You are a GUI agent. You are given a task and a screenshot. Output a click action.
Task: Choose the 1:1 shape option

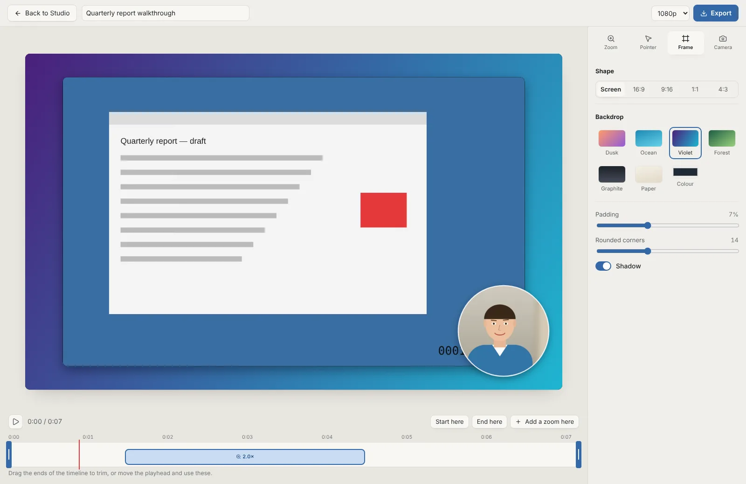pyautogui.click(x=695, y=89)
